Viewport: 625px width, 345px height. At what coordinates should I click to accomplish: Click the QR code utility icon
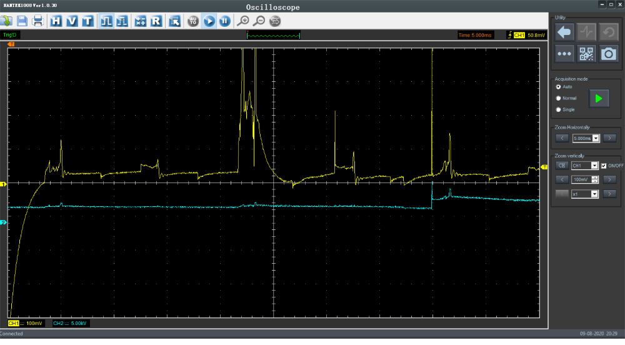[x=586, y=54]
